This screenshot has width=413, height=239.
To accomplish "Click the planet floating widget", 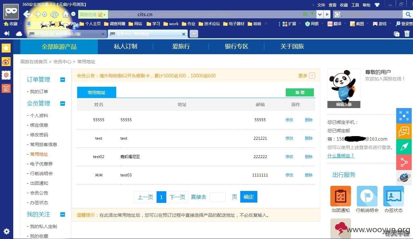I will [x=404, y=178].
